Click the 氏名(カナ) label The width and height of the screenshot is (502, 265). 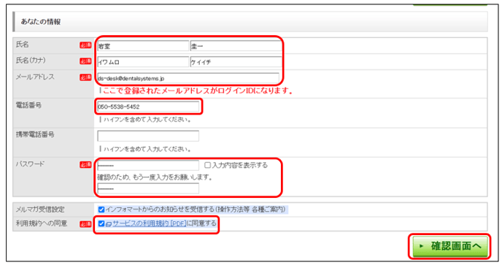[31, 61]
